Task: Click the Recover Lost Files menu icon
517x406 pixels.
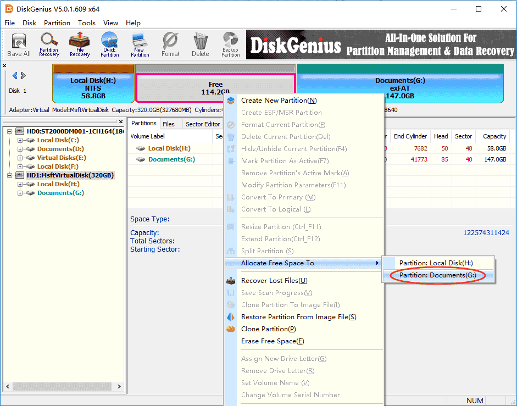Action: click(x=231, y=281)
